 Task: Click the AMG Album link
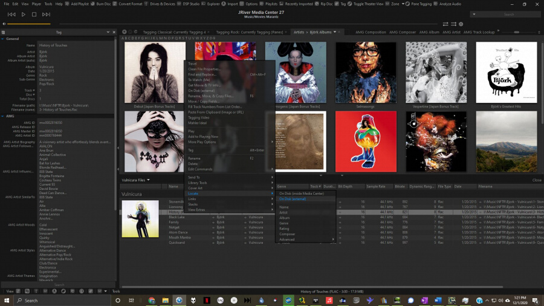coord(429,32)
